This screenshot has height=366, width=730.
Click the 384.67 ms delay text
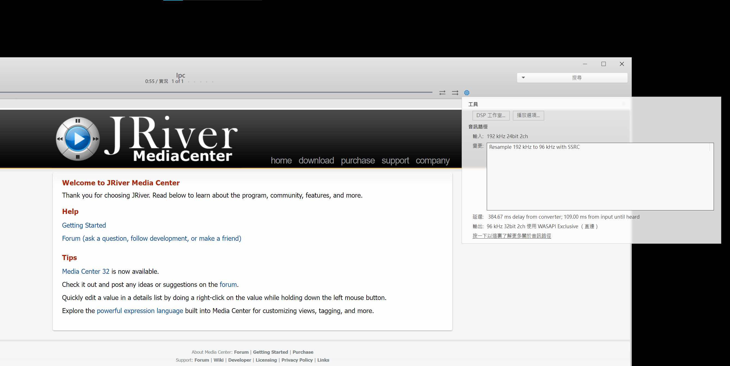564,217
